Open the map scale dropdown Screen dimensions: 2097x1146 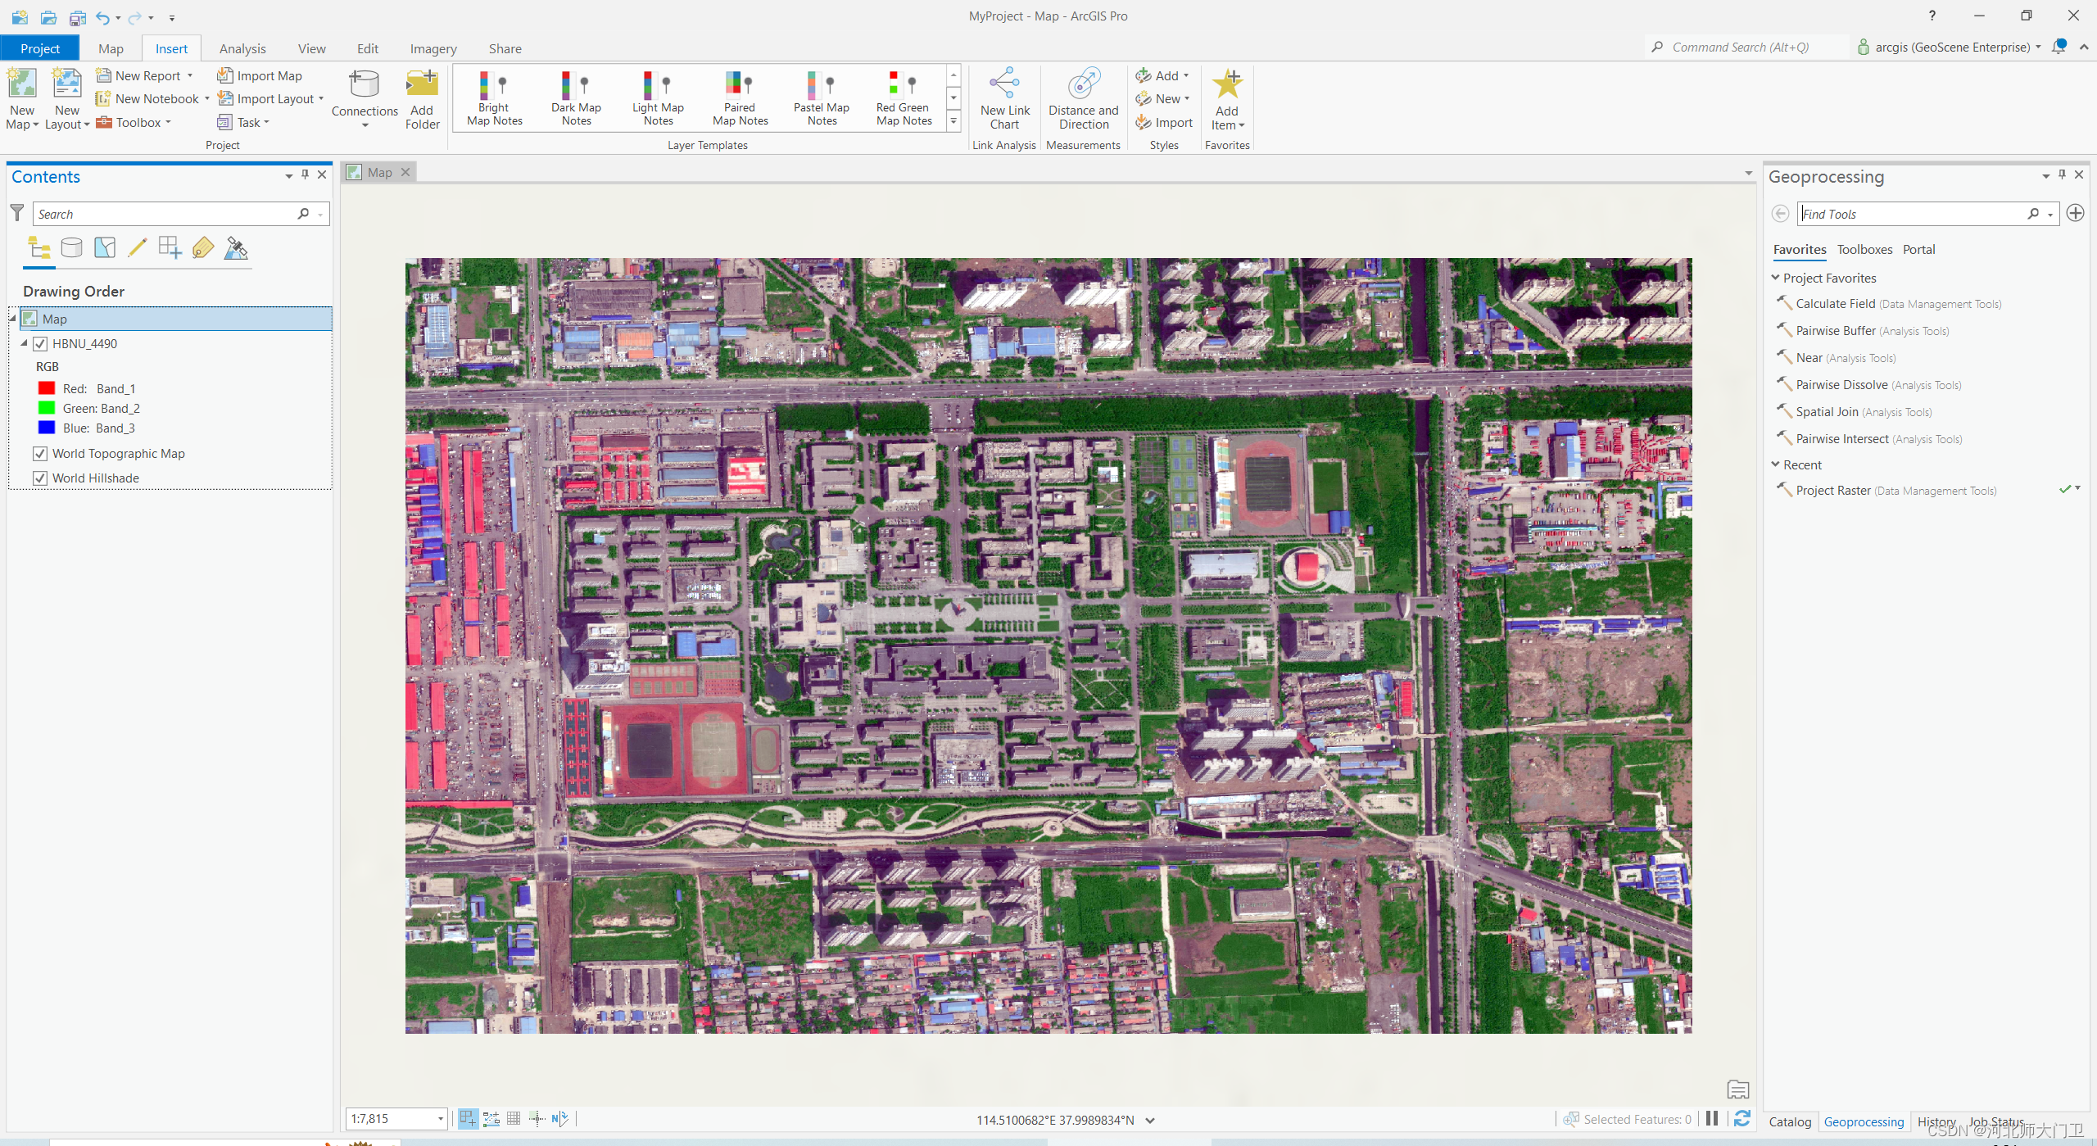pyautogui.click(x=440, y=1119)
